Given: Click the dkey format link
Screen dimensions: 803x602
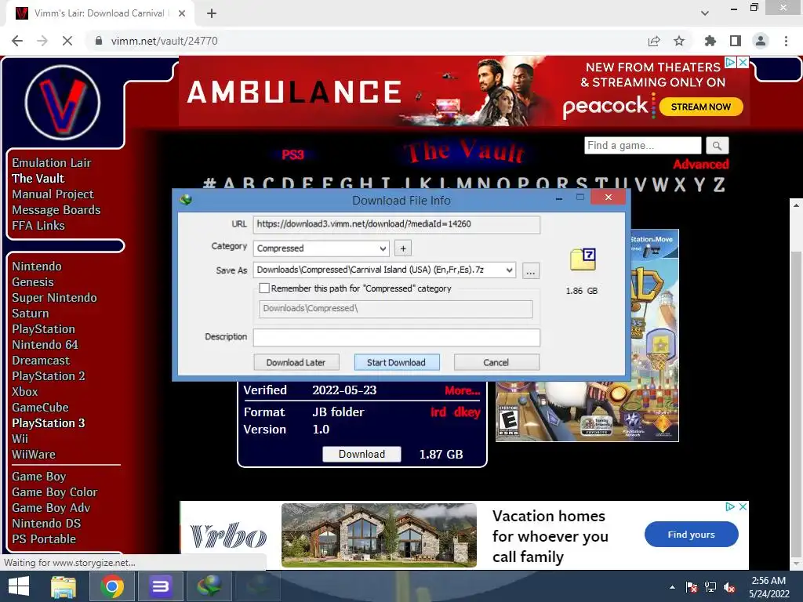Looking at the screenshot, I should [467, 412].
